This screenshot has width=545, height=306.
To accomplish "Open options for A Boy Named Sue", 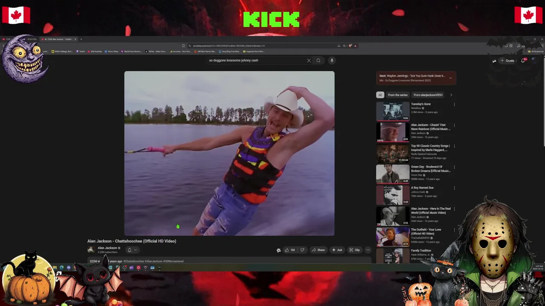I will (454, 188).
